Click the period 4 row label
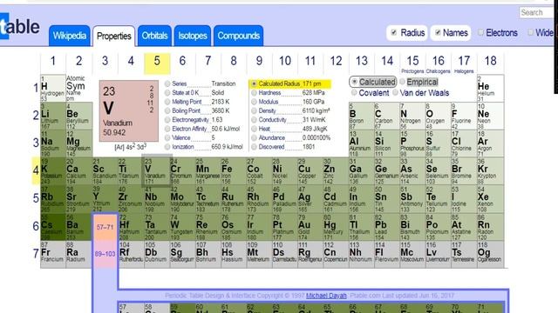 [x=36, y=170]
